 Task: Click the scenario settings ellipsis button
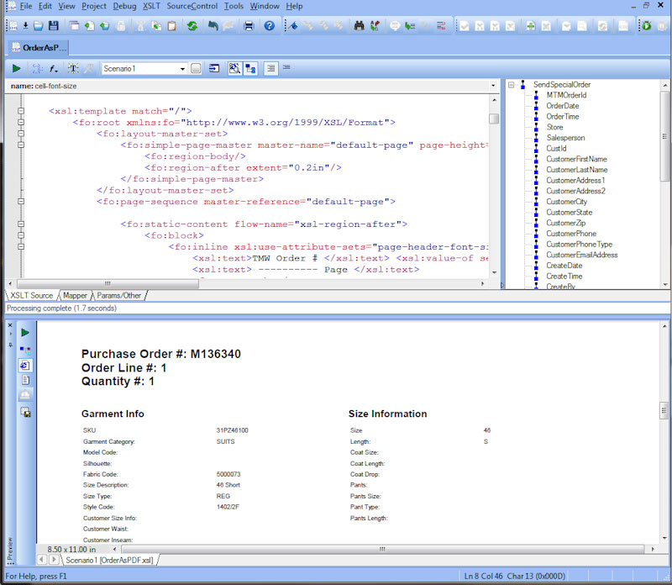pos(196,68)
